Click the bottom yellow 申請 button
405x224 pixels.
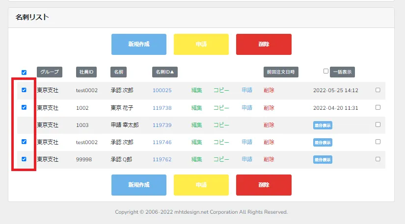point(201,185)
